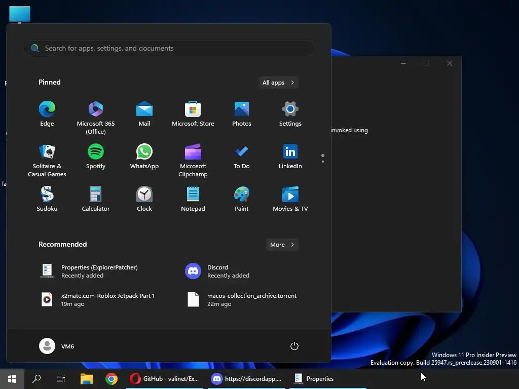Open Microsoft Store from pinned apps
Screen dimensions: 519x389
click(193, 114)
